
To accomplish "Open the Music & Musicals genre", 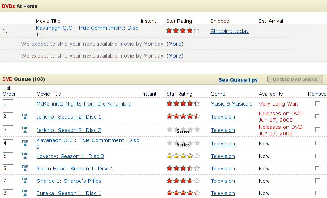I will (x=231, y=104).
